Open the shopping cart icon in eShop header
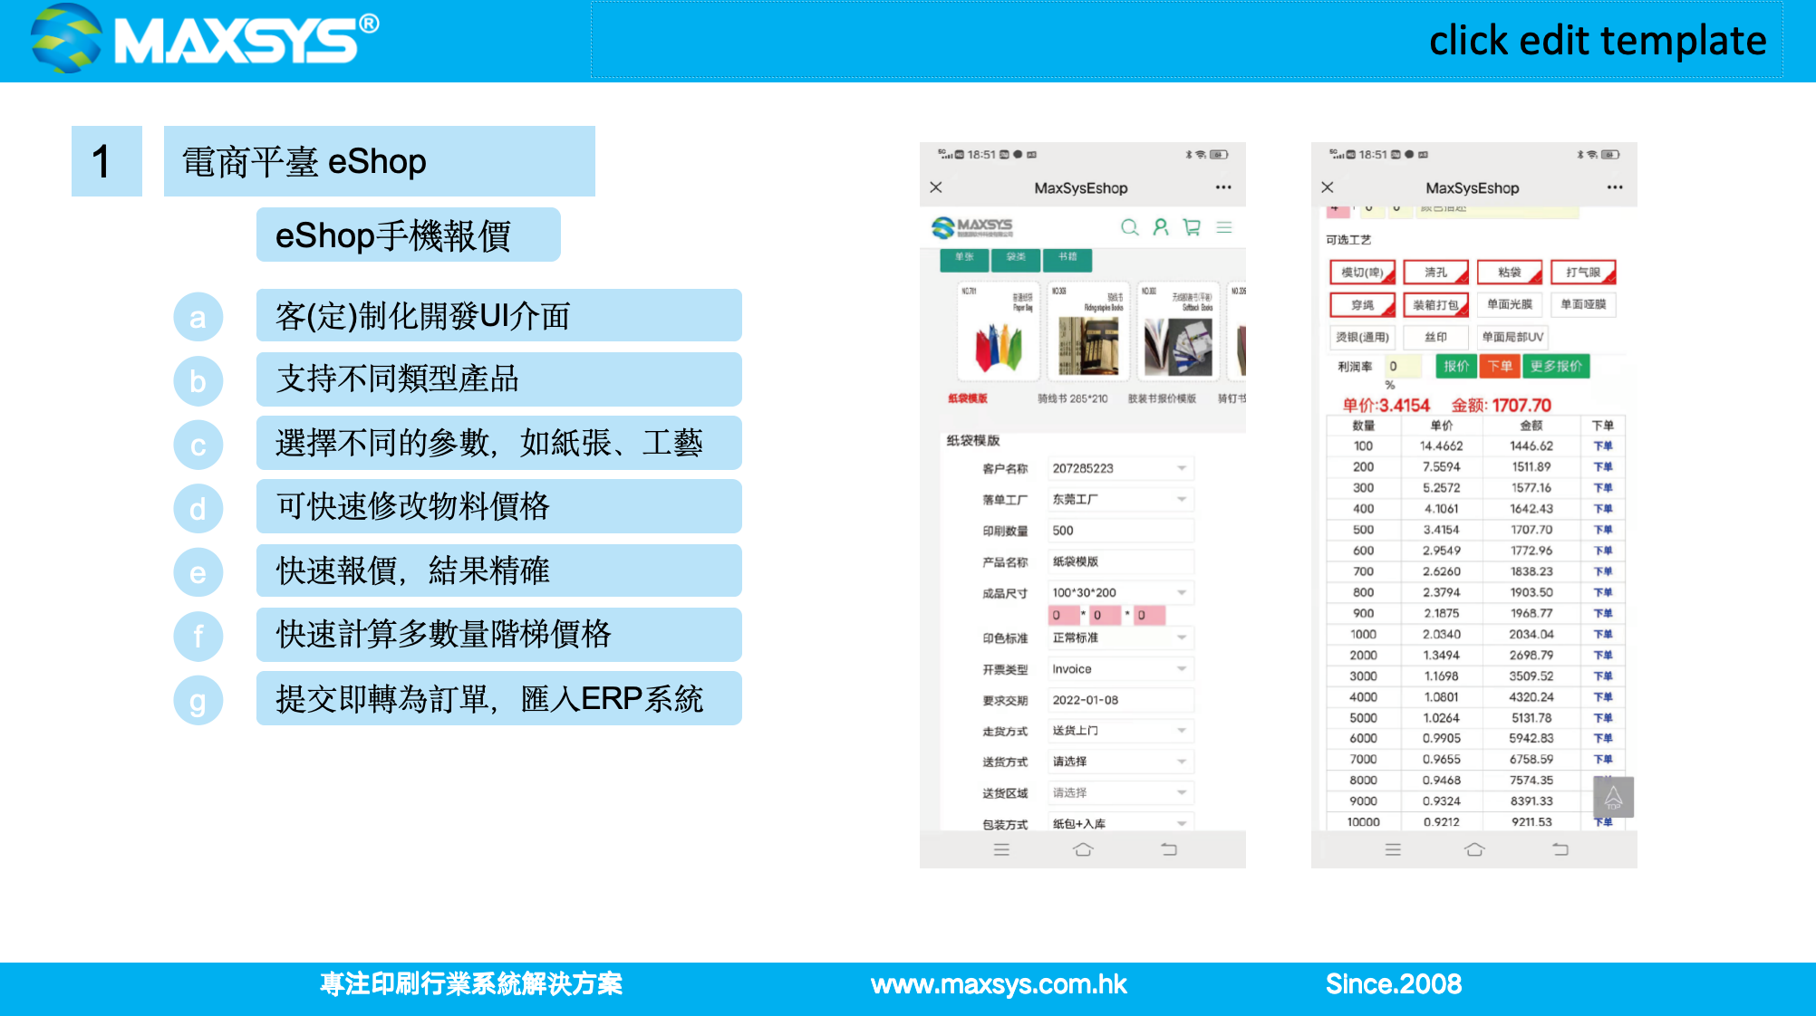 1192,227
